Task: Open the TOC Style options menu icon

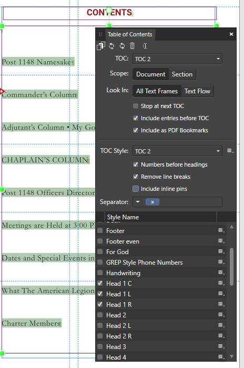Action: [230, 151]
